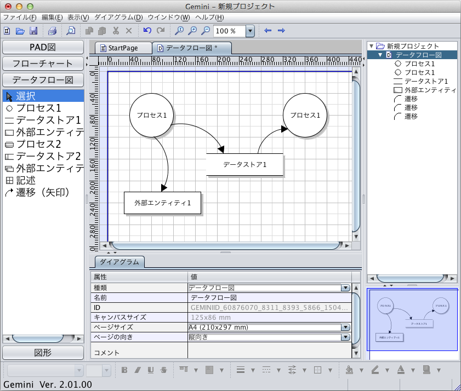Click the line width icon
This screenshot has height=391, width=461.
241,370
